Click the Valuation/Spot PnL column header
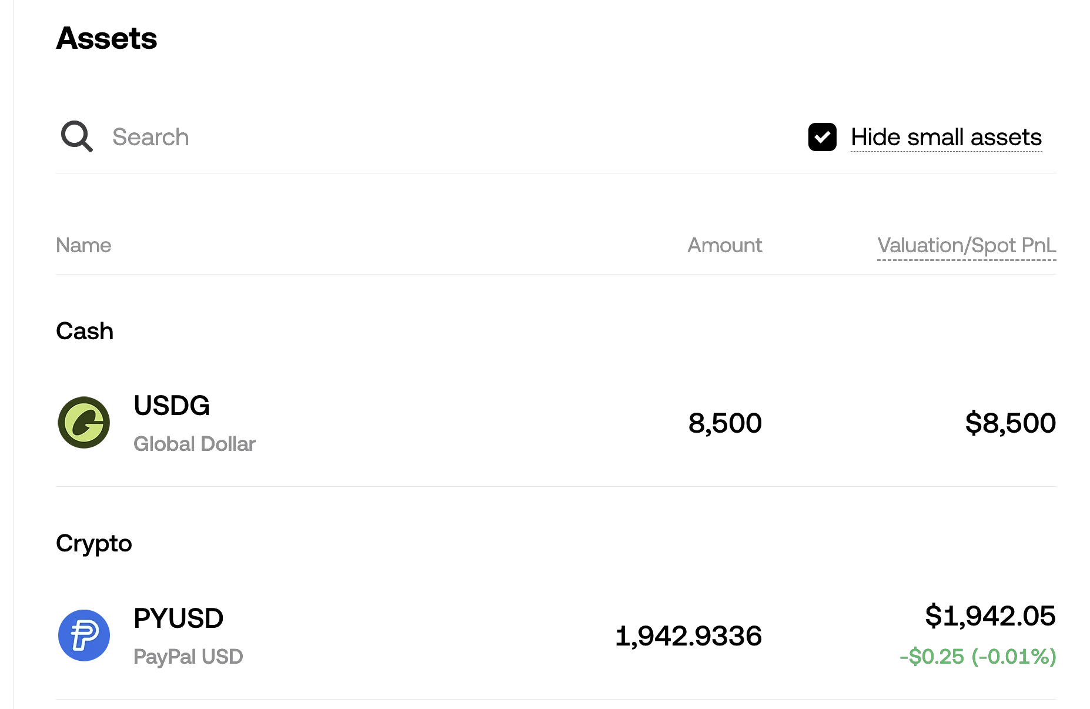 pos(966,245)
